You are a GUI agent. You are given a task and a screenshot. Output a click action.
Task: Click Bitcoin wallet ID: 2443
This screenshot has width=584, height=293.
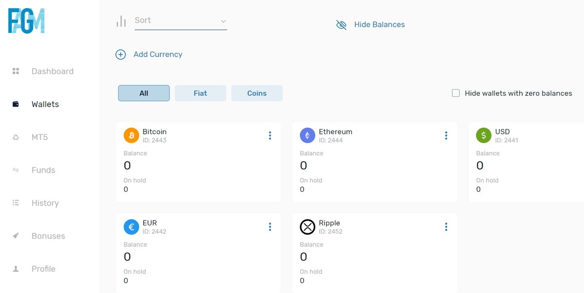[155, 140]
